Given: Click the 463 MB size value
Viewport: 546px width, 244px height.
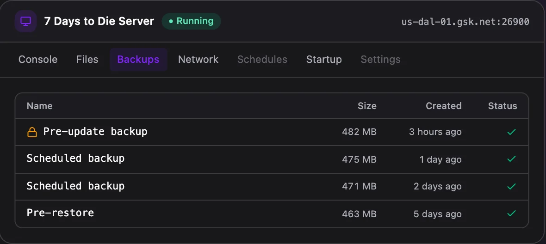Looking at the screenshot, I should (360, 214).
